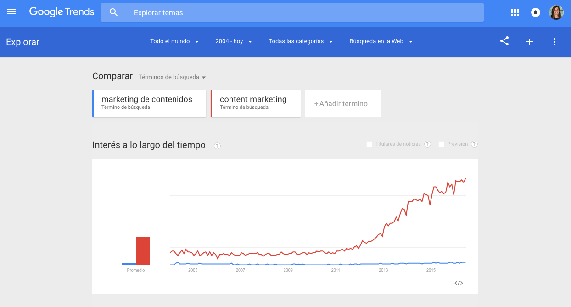Enable the Previsión checkbox
This screenshot has height=307, width=571.
point(441,144)
